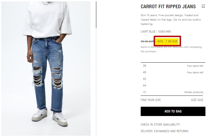Open Similar products link for size 46

[x=194, y=92]
